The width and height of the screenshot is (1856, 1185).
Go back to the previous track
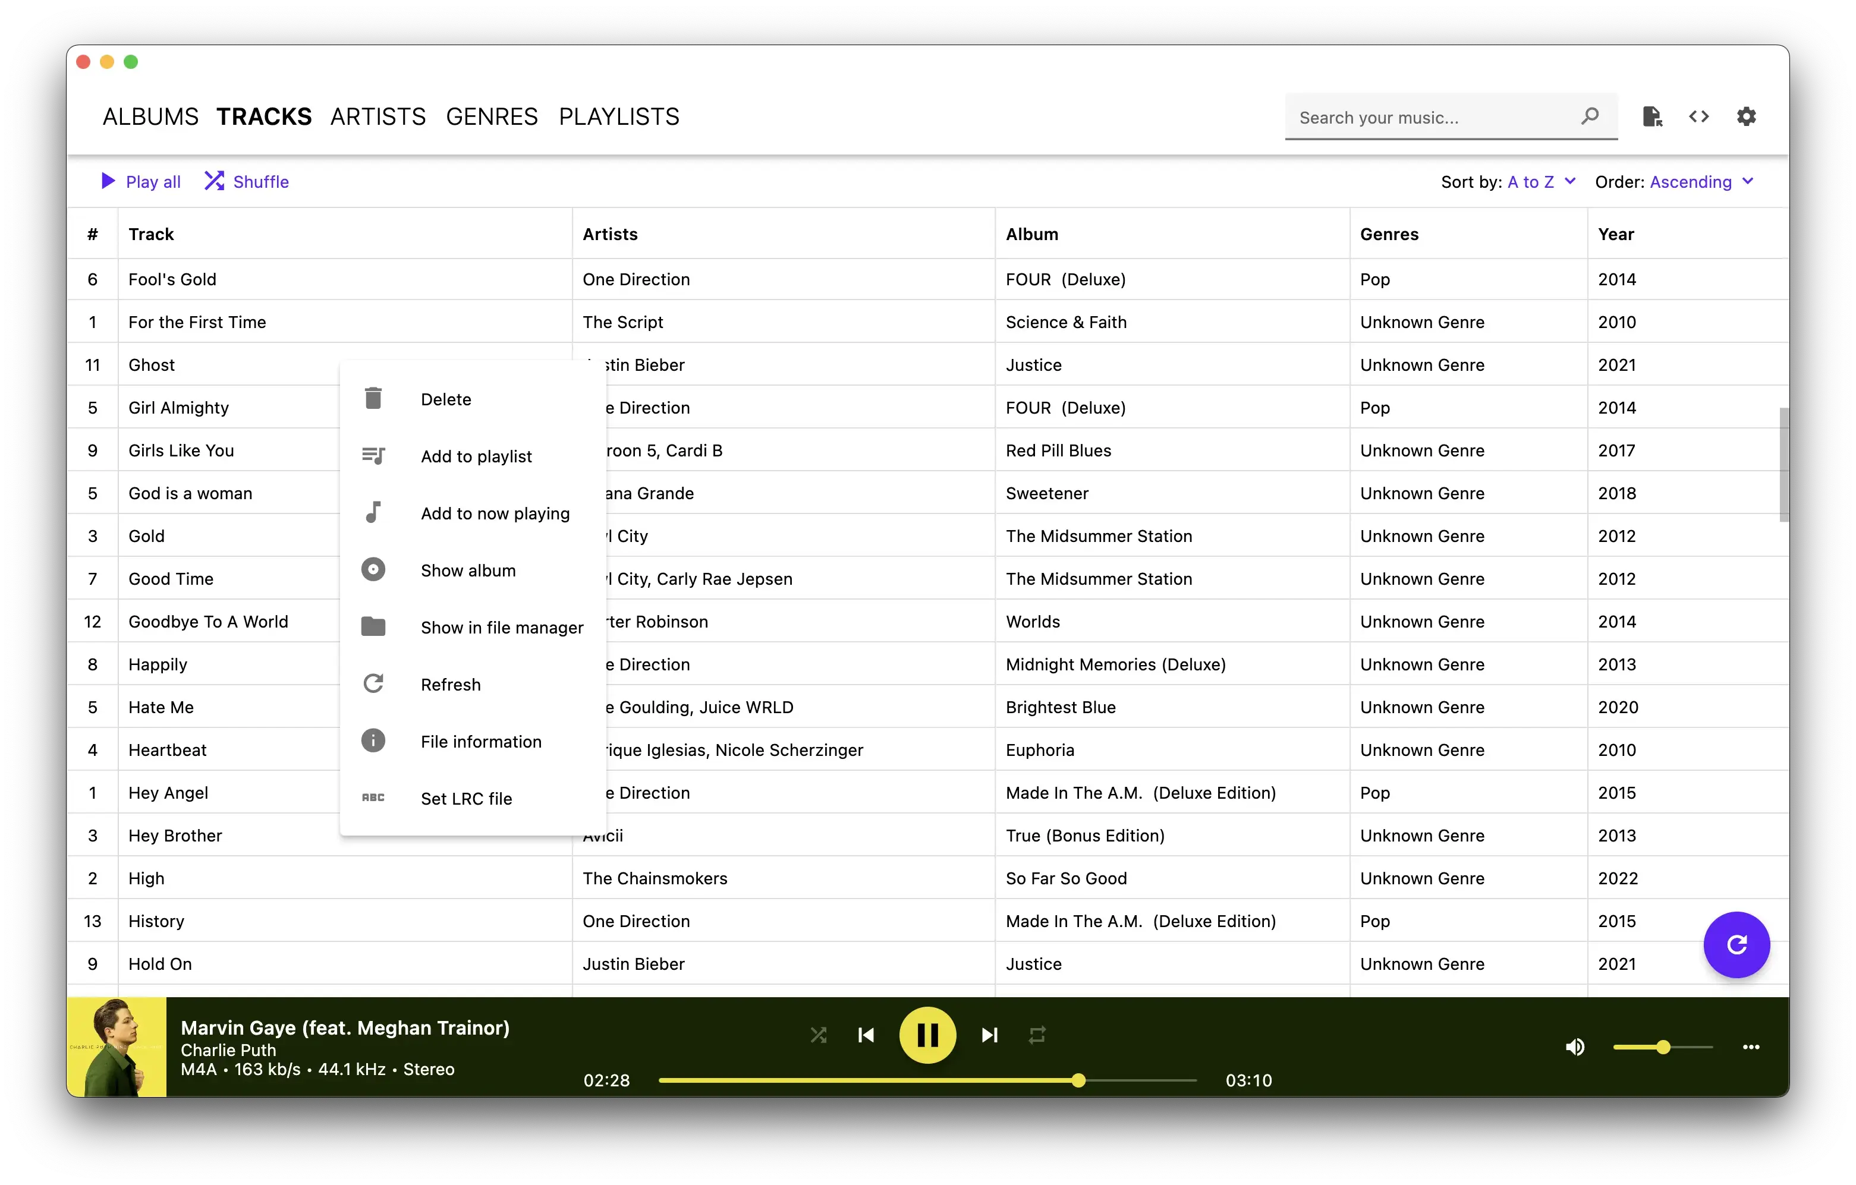(866, 1035)
